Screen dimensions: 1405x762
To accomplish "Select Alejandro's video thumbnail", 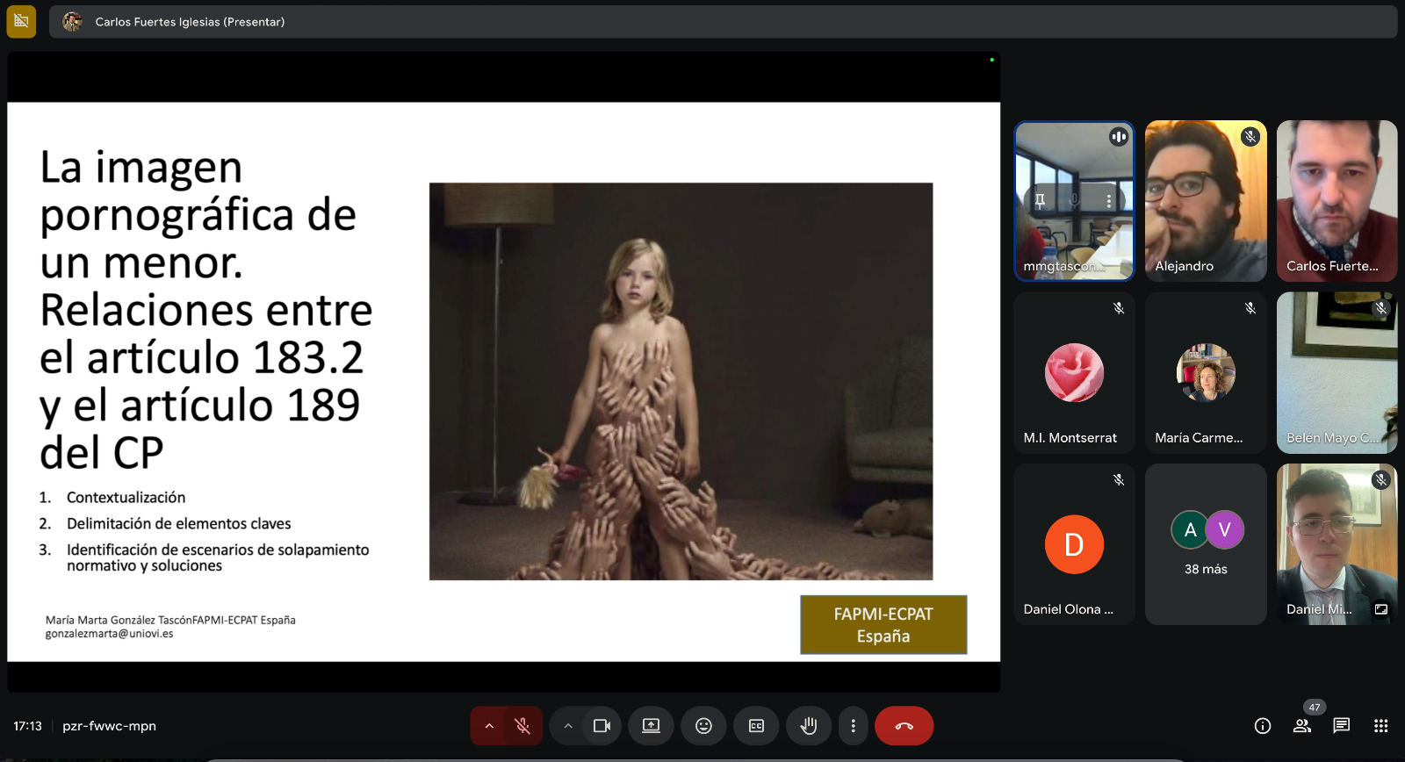I will [1206, 201].
